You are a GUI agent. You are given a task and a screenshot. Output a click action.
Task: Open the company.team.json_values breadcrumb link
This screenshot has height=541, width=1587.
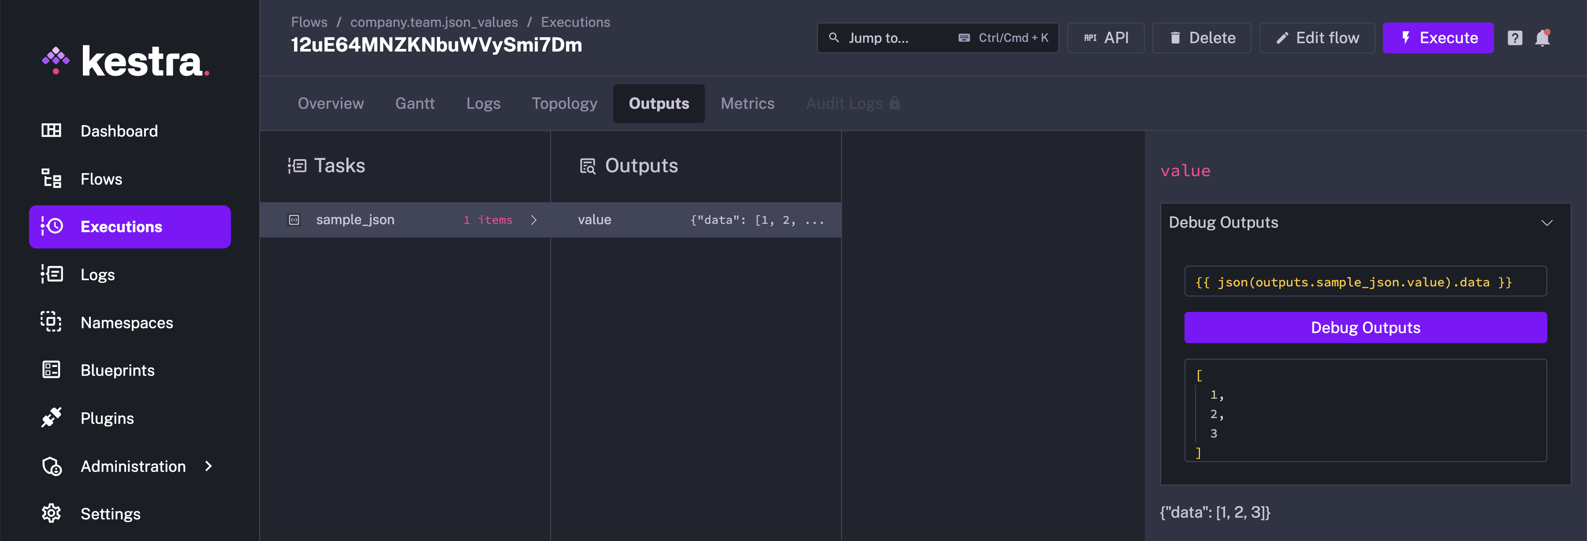click(x=434, y=22)
